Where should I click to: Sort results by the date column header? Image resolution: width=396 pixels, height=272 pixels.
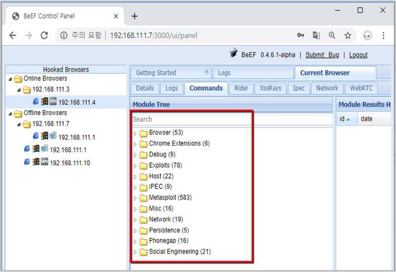tap(374, 119)
